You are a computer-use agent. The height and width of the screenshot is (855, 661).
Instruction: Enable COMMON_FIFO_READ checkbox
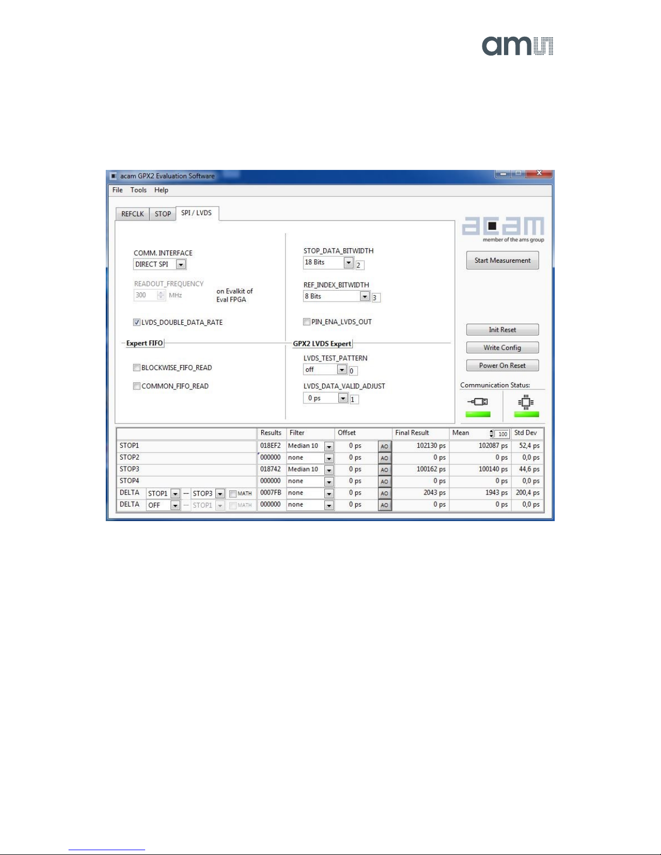(x=137, y=386)
